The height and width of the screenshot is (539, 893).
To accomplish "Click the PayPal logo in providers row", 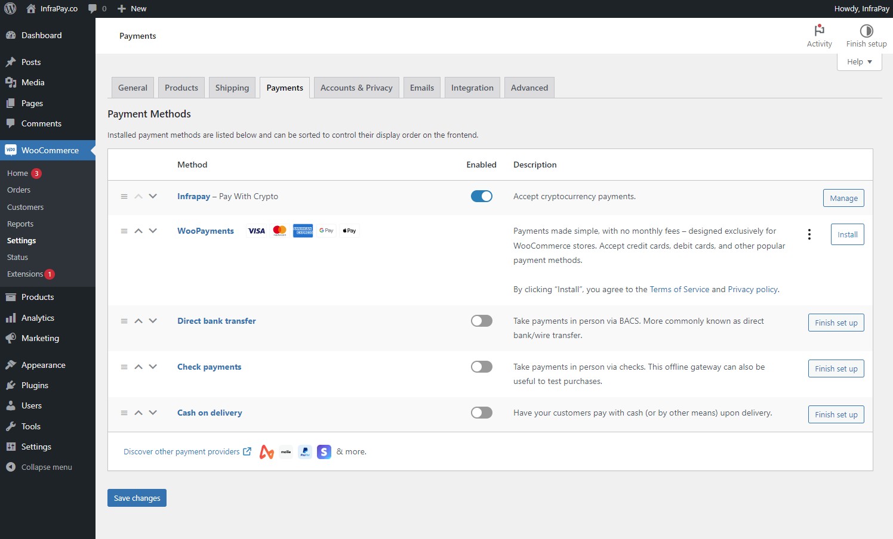I will click(x=305, y=452).
